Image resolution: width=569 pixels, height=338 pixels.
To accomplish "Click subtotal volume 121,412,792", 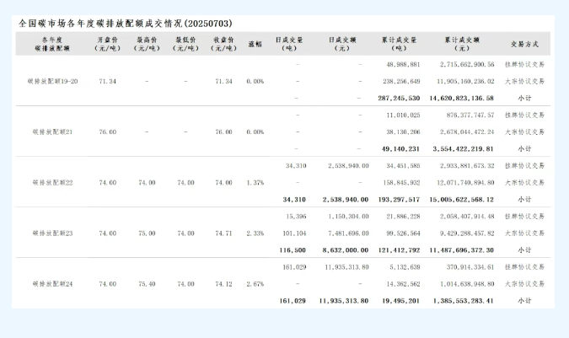I will pos(399,250).
